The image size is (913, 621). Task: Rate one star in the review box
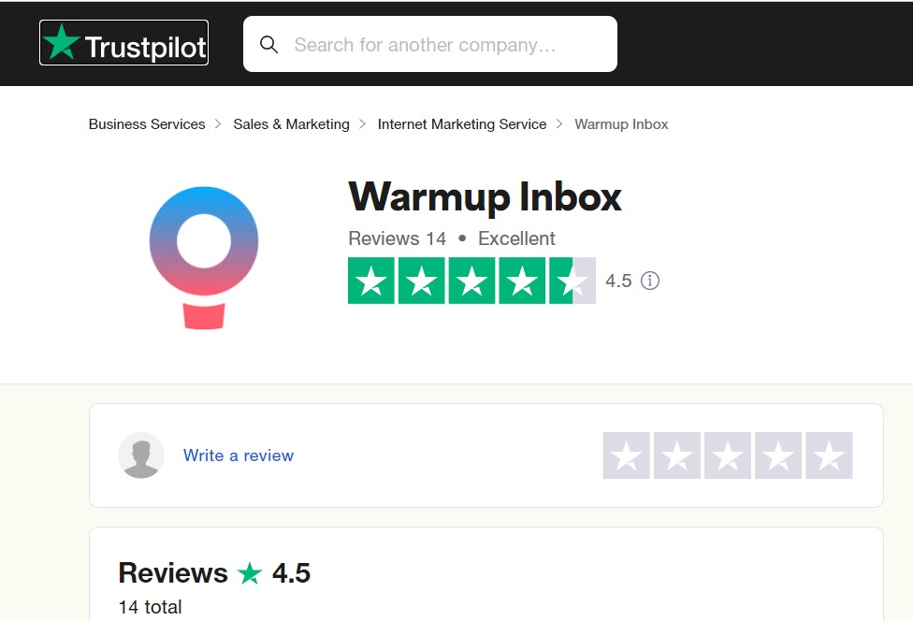point(626,455)
